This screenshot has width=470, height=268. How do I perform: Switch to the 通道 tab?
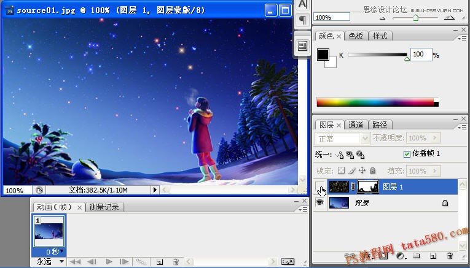coord(356,124)
